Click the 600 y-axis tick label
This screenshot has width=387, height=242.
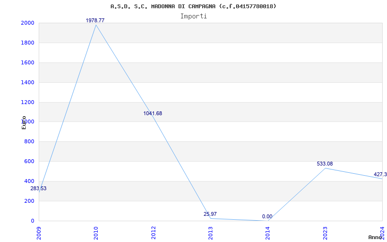[x=30, y=161]
